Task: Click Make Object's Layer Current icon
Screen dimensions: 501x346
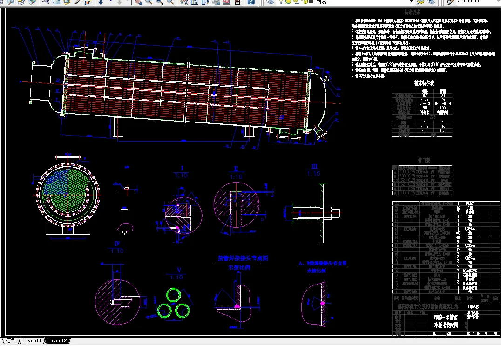Action: tap(420, 1)
